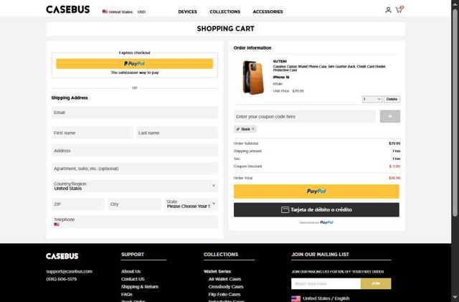The width and height of the screenshot is (459, 302).
Task: Click the telephone country flag icon
Action: (57, 225)
